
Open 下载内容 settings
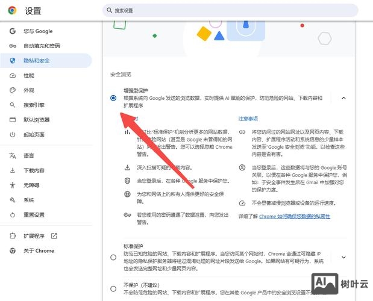click(x=34, y=170)
